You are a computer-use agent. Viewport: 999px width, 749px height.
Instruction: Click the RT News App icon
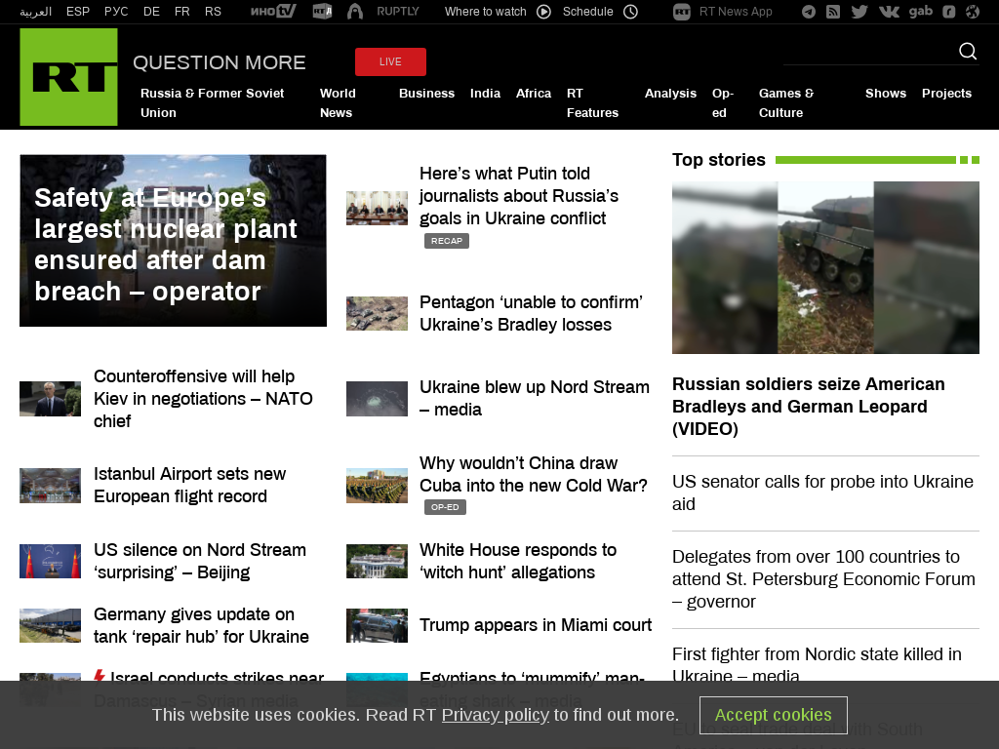[682, 12]
